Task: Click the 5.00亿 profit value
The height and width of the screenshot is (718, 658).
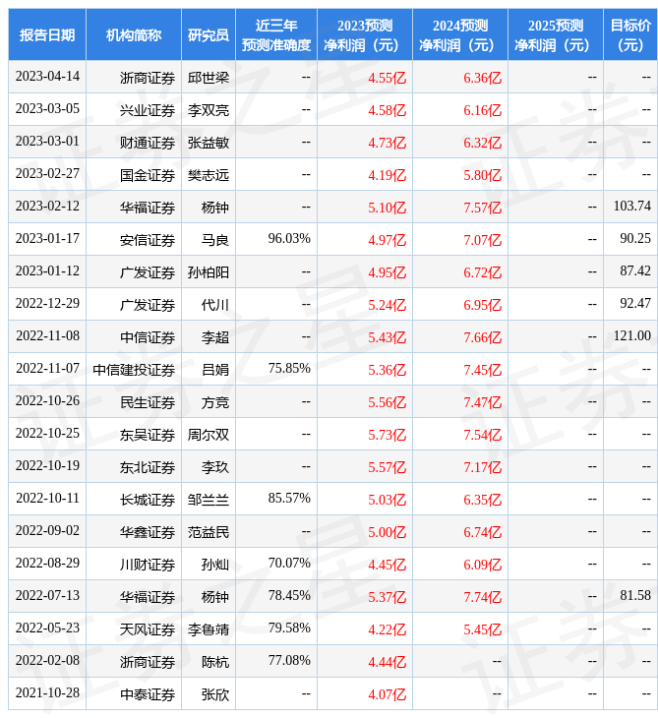Action: [x=388, y=532]
